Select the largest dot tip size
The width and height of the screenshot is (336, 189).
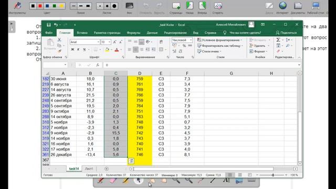pyautogui.click(x=114, y=6)
